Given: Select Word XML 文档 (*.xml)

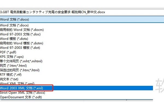Looking at the screenshot, I should coord(77,84).
